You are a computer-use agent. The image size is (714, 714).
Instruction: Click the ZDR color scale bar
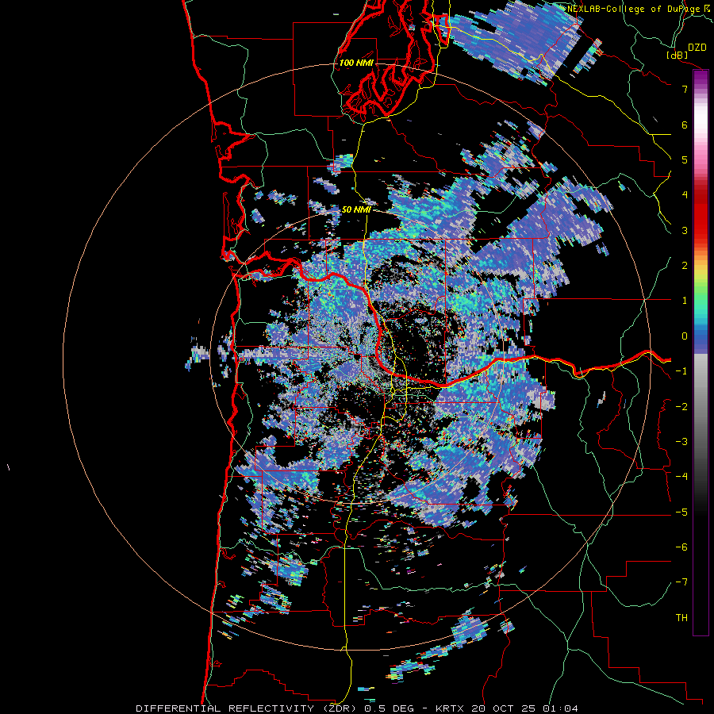click(x=701, y=352)
